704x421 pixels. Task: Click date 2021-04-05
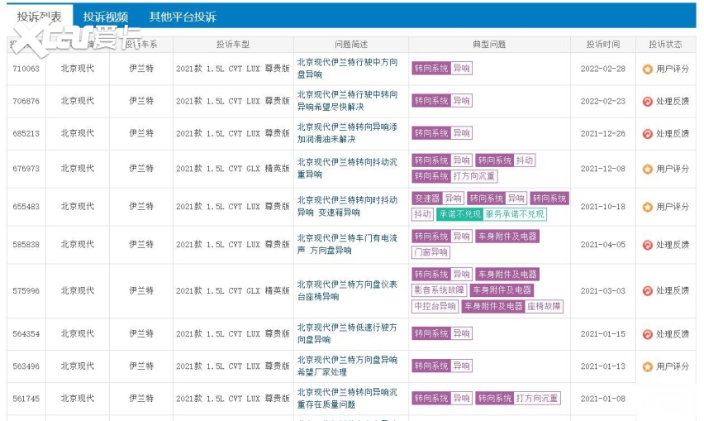click(602, 245)
